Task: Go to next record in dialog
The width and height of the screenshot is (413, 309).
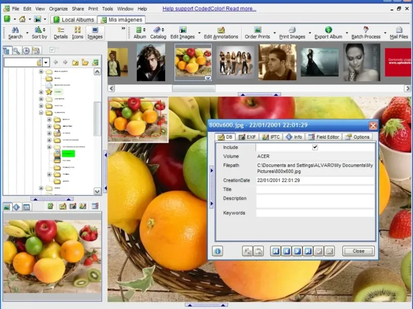Action: coord(297,251)
